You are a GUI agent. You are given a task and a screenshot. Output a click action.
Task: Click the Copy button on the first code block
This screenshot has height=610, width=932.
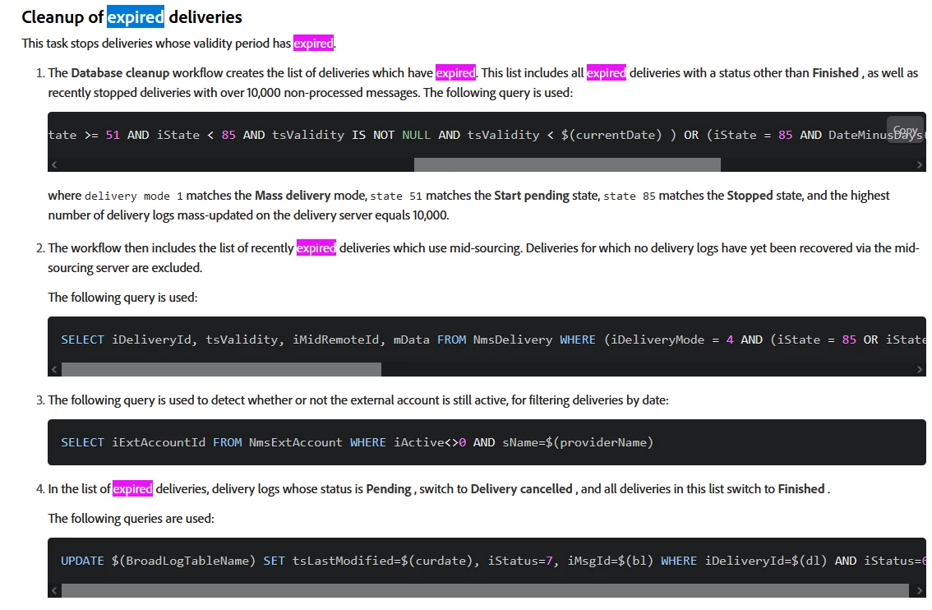(x=905, y=130)
